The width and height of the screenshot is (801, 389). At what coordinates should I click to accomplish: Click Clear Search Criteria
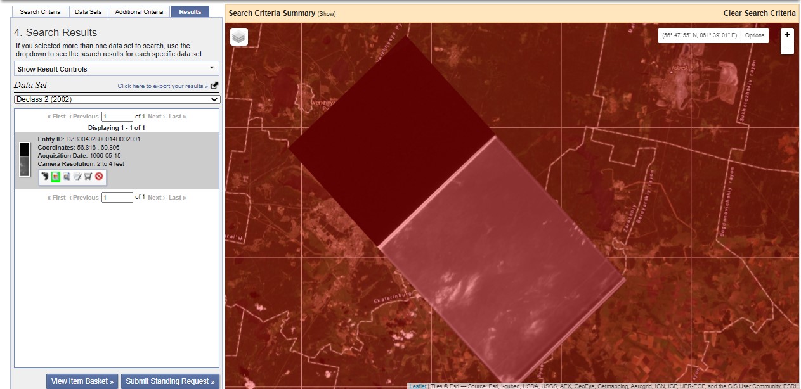coord(759,13)
